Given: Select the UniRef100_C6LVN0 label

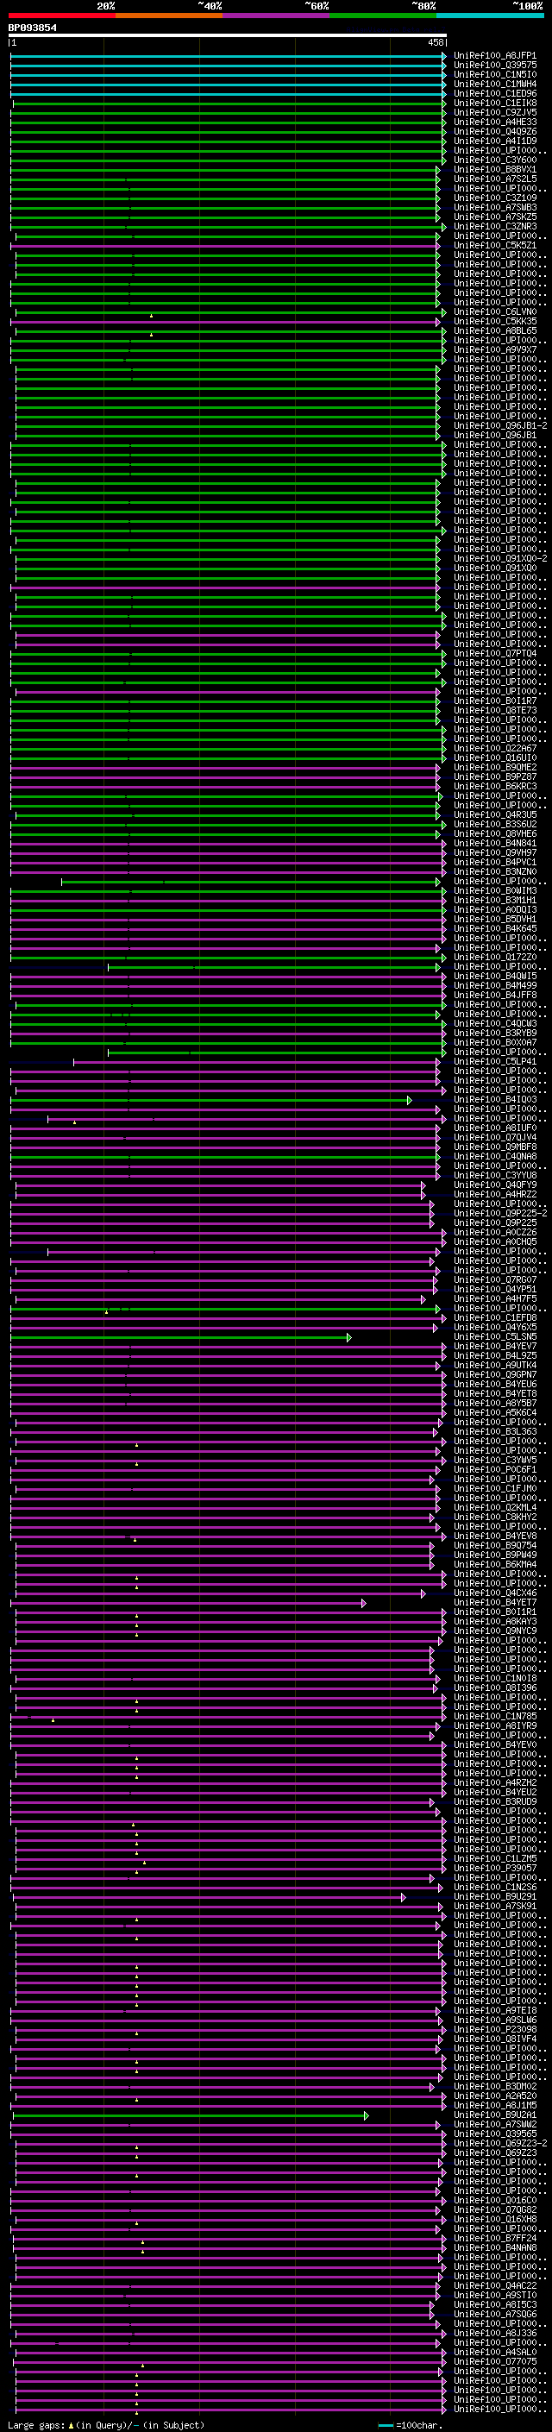Looking at the screenshot, I should 495,311.
